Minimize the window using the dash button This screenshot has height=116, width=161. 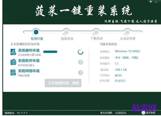click(156, 2)
